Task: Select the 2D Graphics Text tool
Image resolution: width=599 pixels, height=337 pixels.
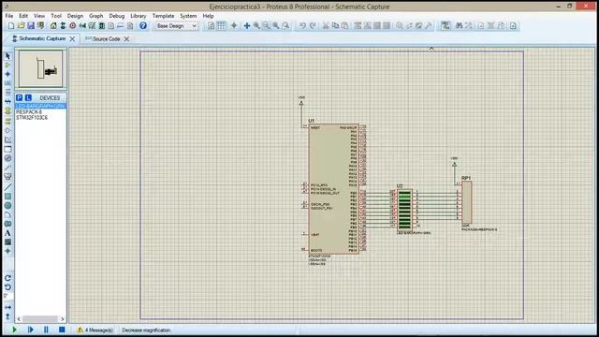Action: coord(7,233)
